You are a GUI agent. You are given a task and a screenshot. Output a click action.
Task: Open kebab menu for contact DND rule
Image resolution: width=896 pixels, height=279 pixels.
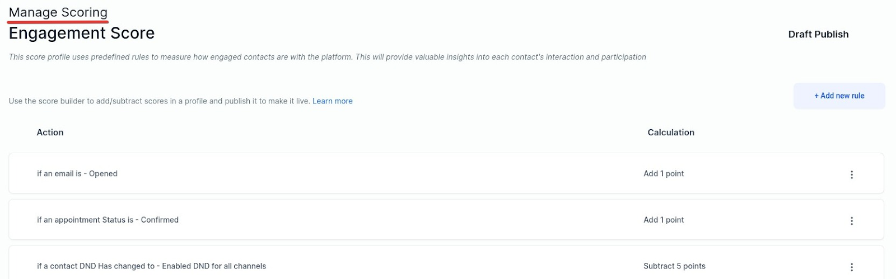[851, 267]
